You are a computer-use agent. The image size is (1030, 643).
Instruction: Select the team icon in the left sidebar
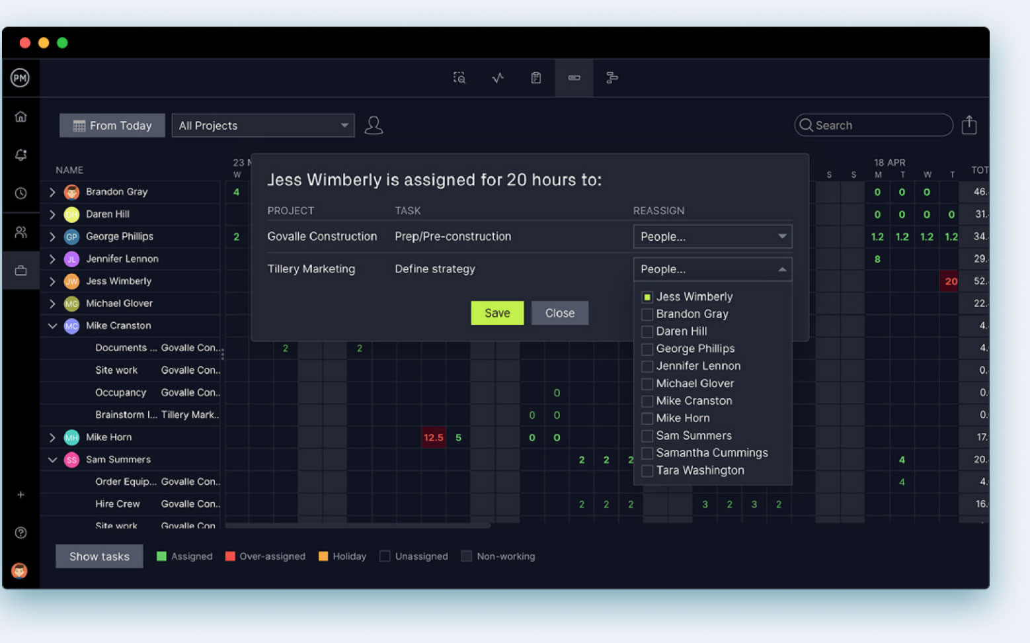coord(20,232)
